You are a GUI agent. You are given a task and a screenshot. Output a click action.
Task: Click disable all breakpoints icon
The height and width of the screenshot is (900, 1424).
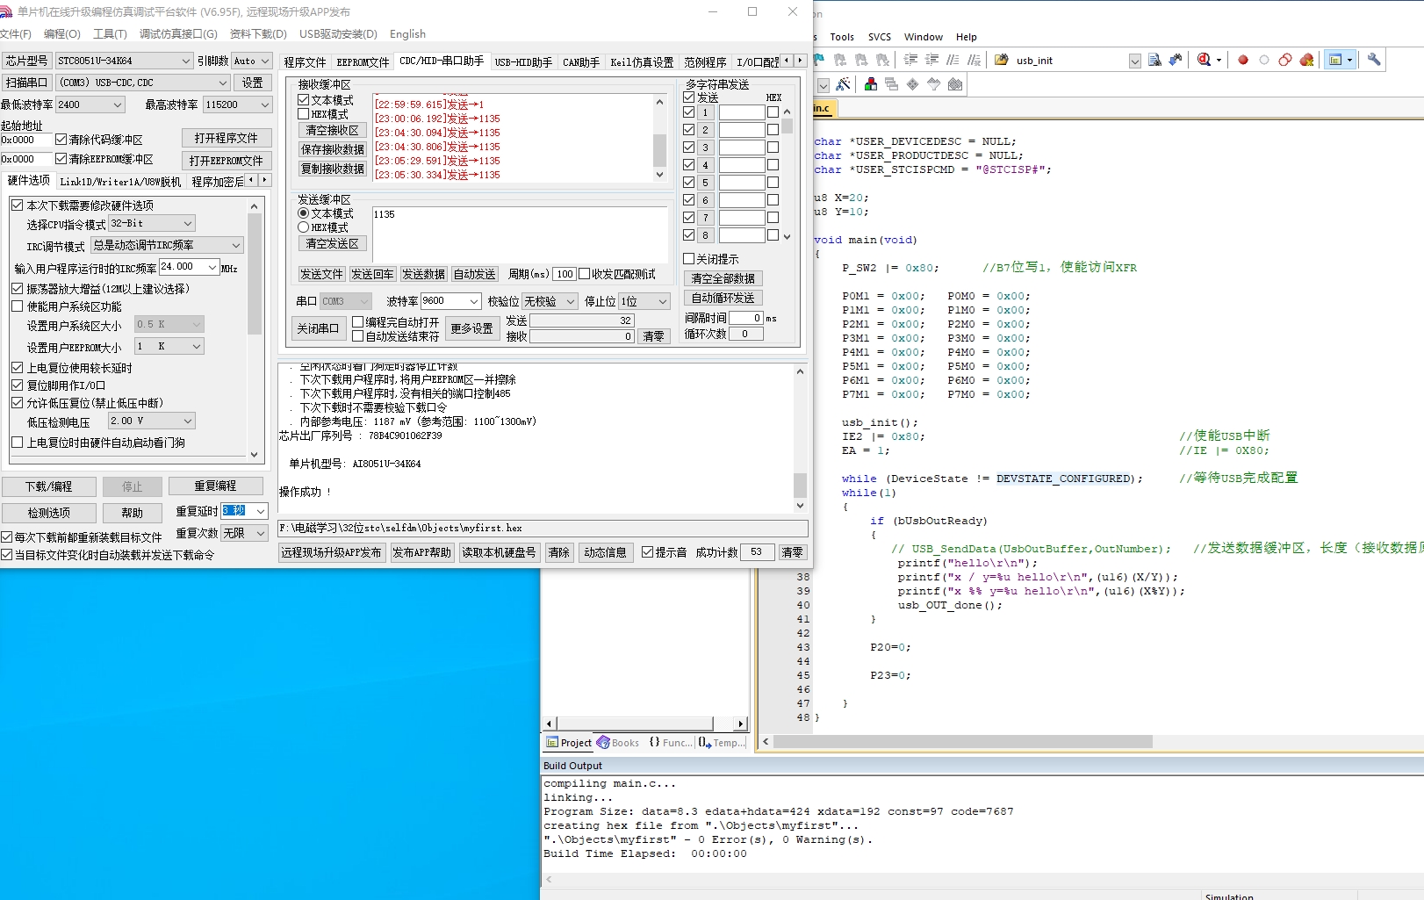tap(1285, 60)
